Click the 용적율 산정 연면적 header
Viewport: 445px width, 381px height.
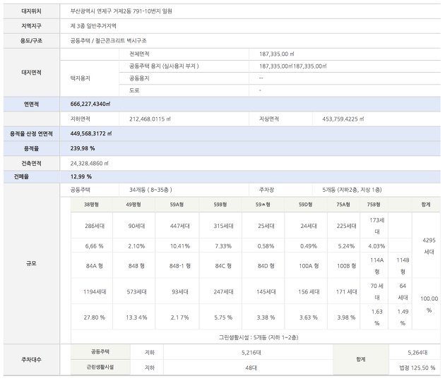31,134
